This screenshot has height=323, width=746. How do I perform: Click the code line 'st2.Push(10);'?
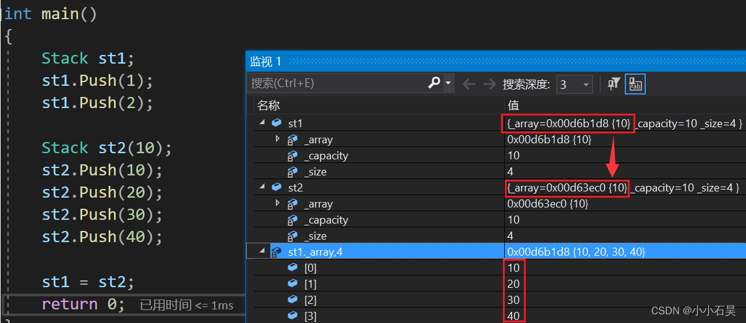click(x=102, y=170)
